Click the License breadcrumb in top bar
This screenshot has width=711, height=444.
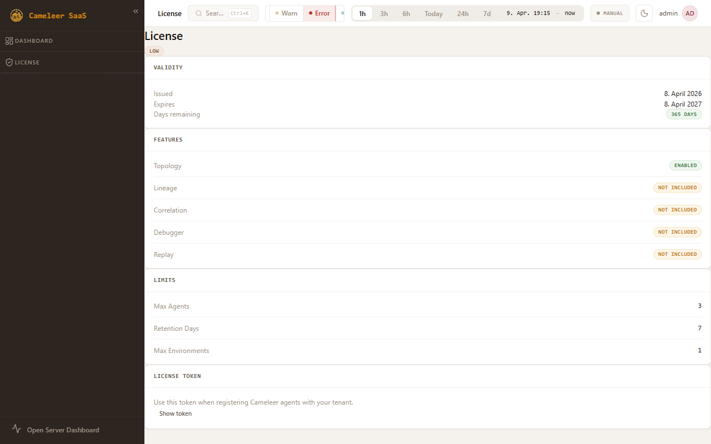point(169,13)
